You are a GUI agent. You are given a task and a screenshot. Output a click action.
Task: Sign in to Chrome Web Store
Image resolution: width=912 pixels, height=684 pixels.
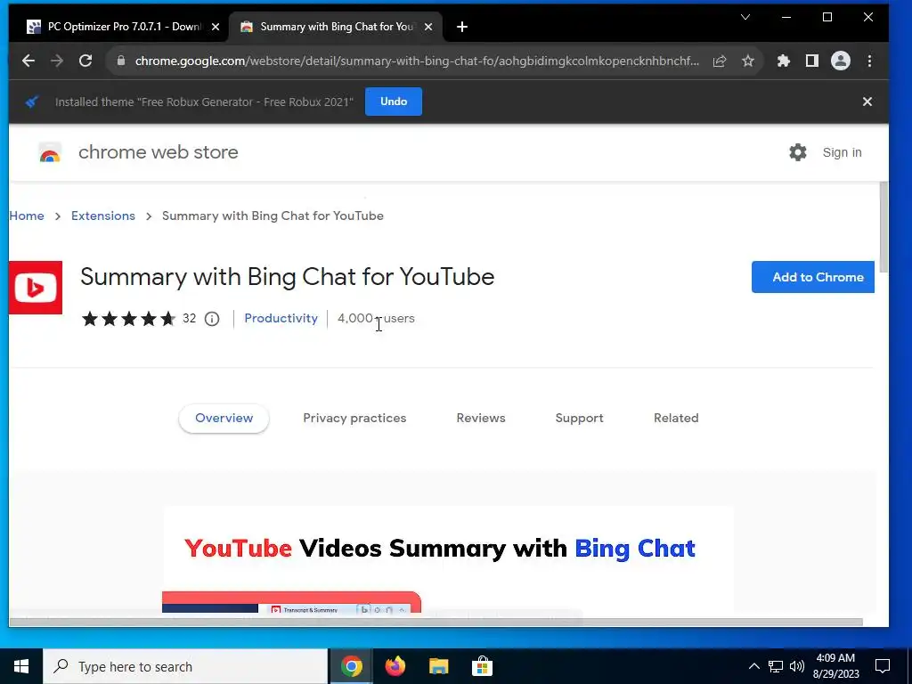click(x=842, y=152)
